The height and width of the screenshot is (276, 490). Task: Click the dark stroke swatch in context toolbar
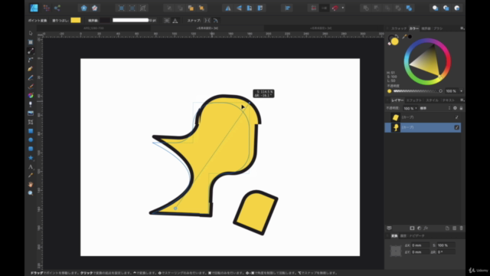pos(105,21)
